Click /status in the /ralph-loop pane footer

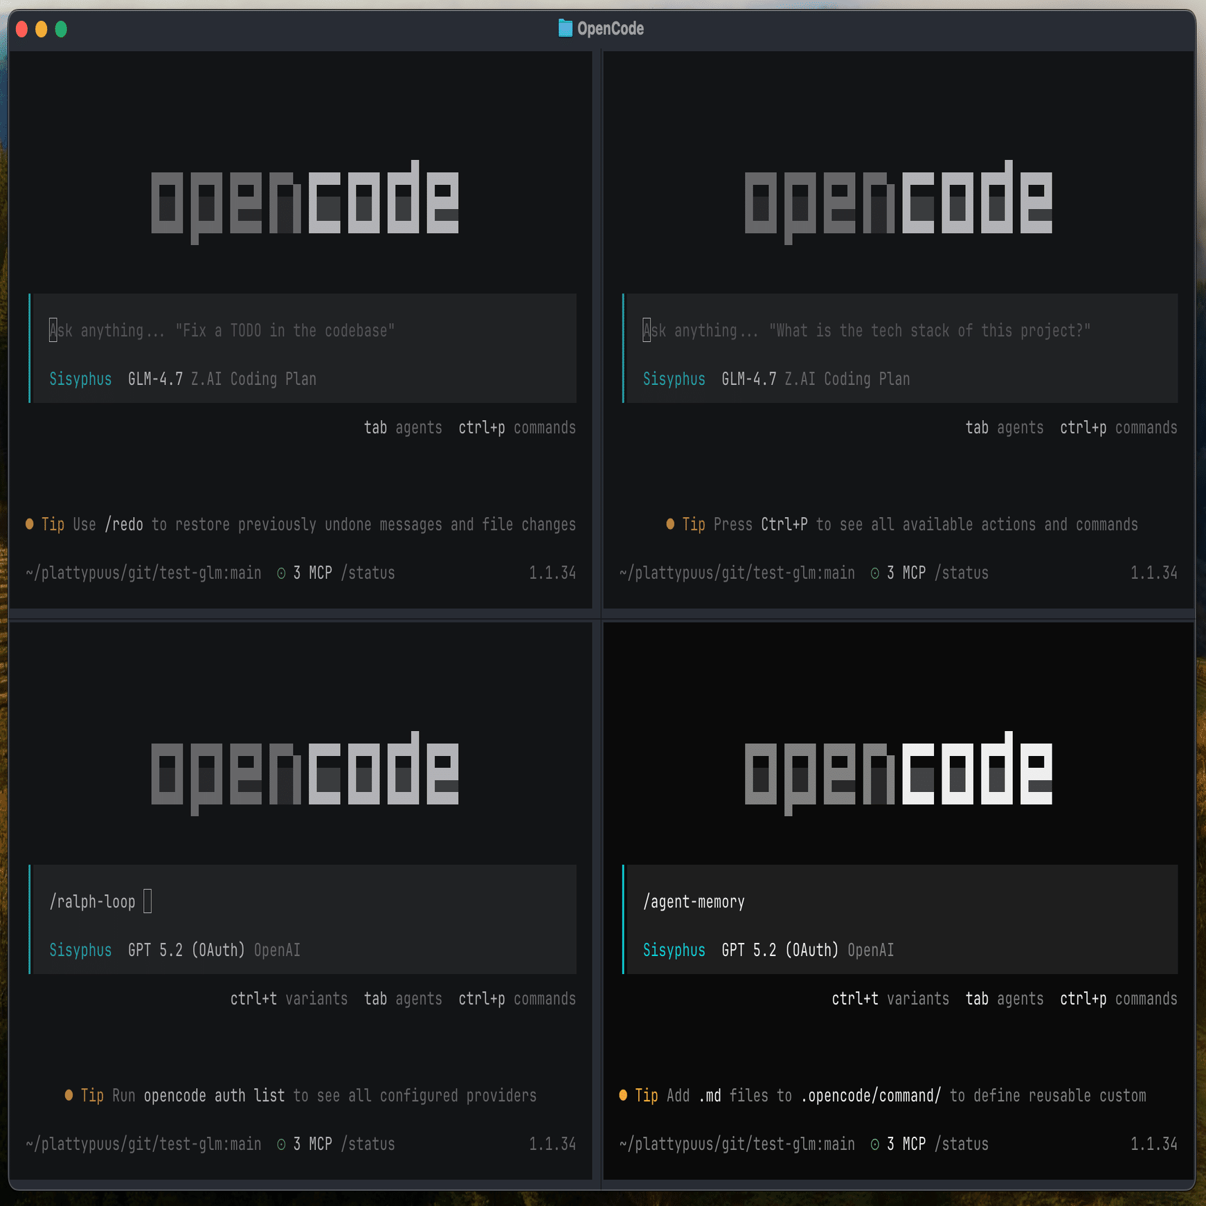[368, 1144]
